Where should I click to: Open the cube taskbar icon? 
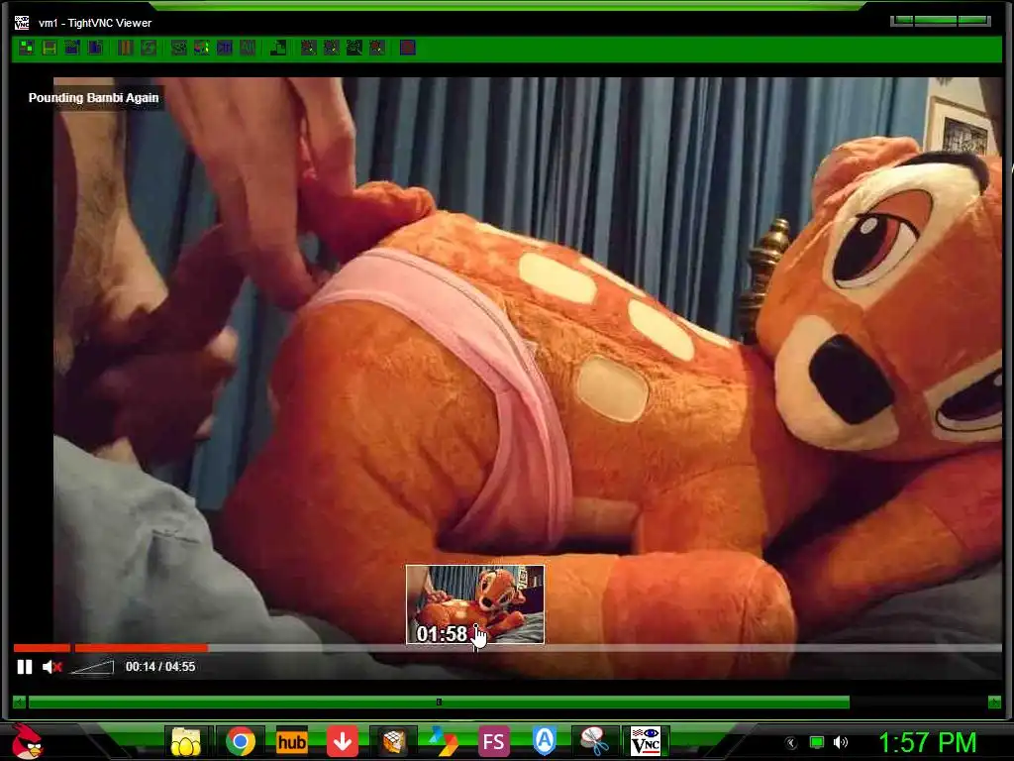pyautogui.click(x=393, y=741)
